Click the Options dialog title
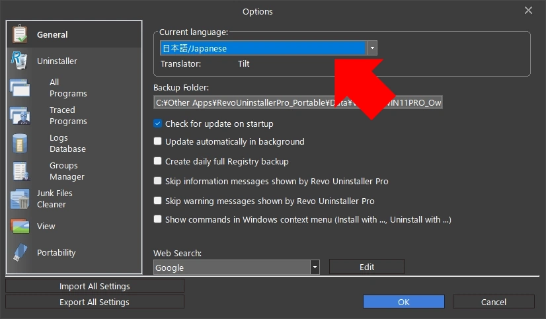Screen dimensions: 546x319 pyautogui.click(x=258, y=11)
